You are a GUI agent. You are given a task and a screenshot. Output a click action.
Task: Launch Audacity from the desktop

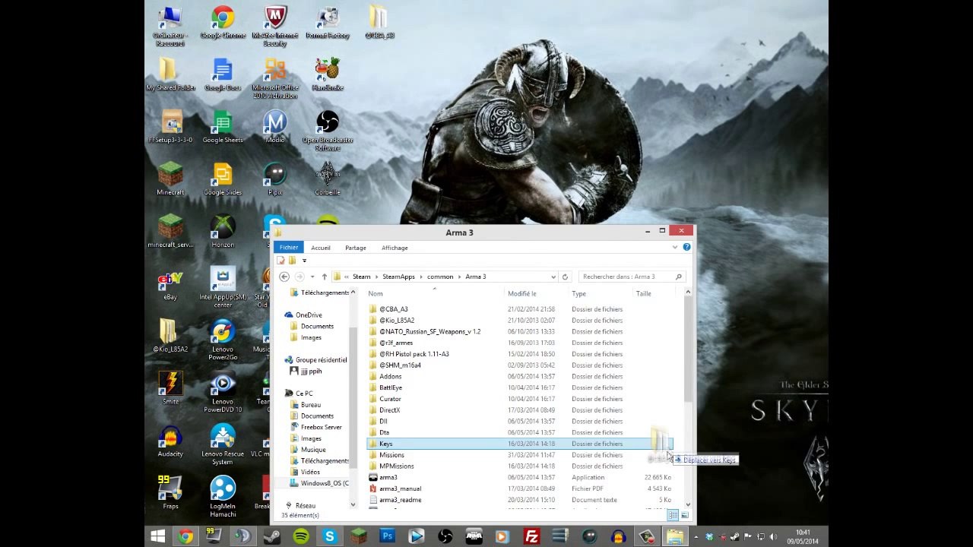170,441
